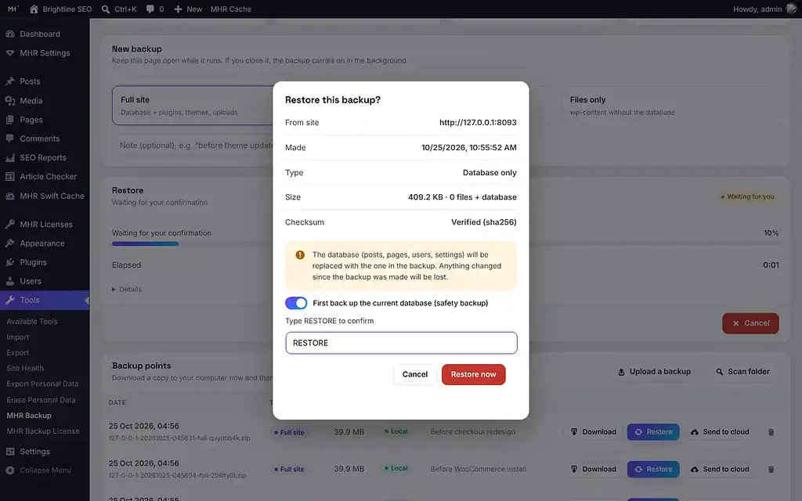
Task: Open the Export submenu item
Action: point(17,353)
